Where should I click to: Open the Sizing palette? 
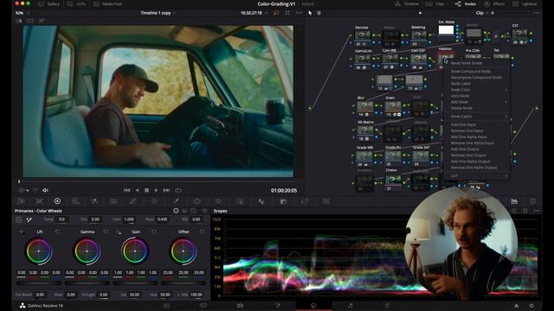tap(305, 201)
